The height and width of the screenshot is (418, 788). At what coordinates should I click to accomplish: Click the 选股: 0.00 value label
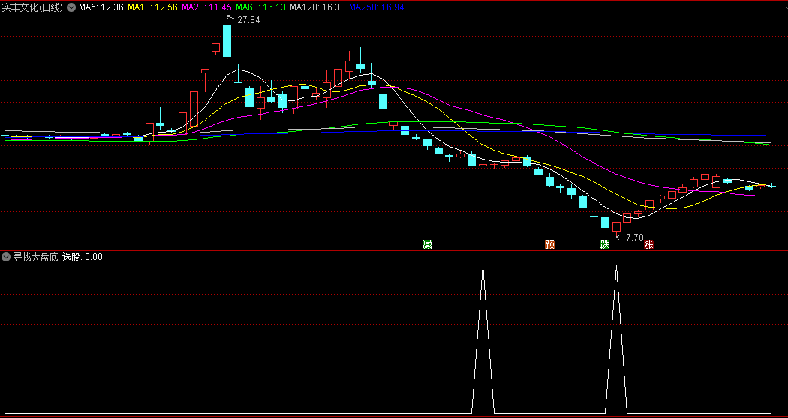coord(83,257)
